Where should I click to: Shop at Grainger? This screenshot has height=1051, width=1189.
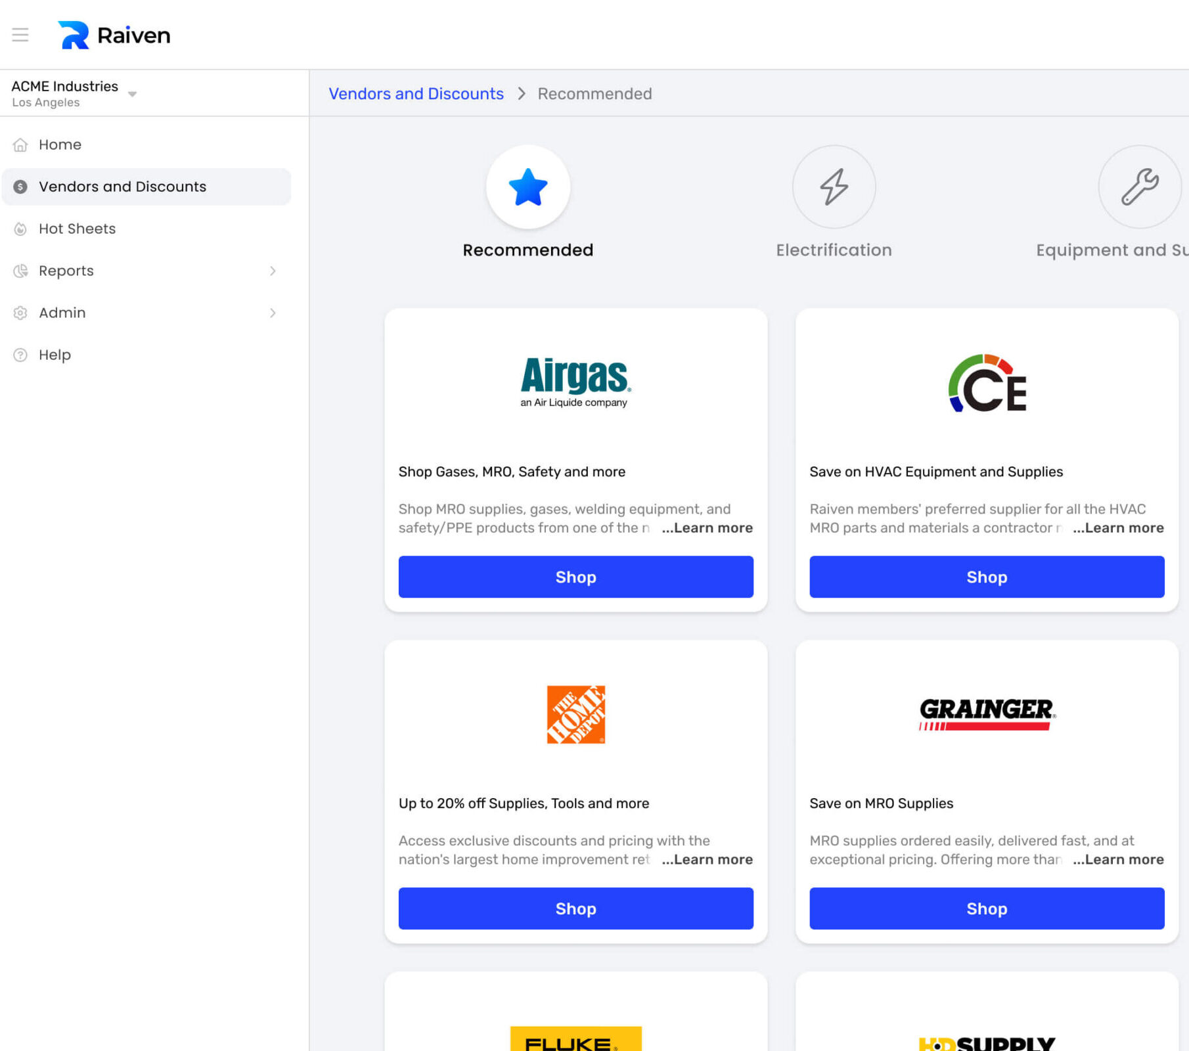tap(987, 908)
